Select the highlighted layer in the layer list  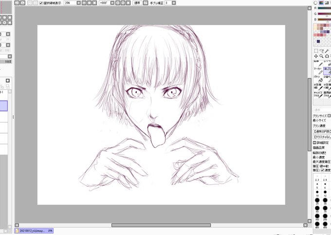coord(3,106)
